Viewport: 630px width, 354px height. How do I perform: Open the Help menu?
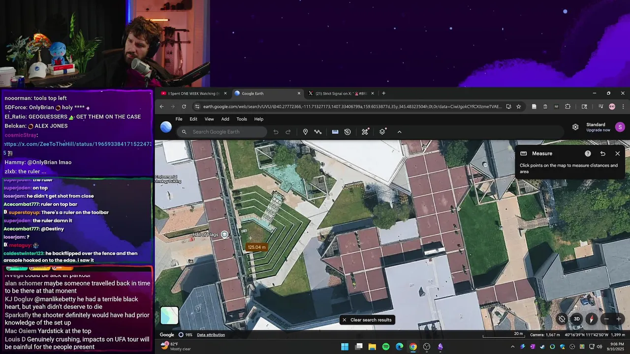258,119
